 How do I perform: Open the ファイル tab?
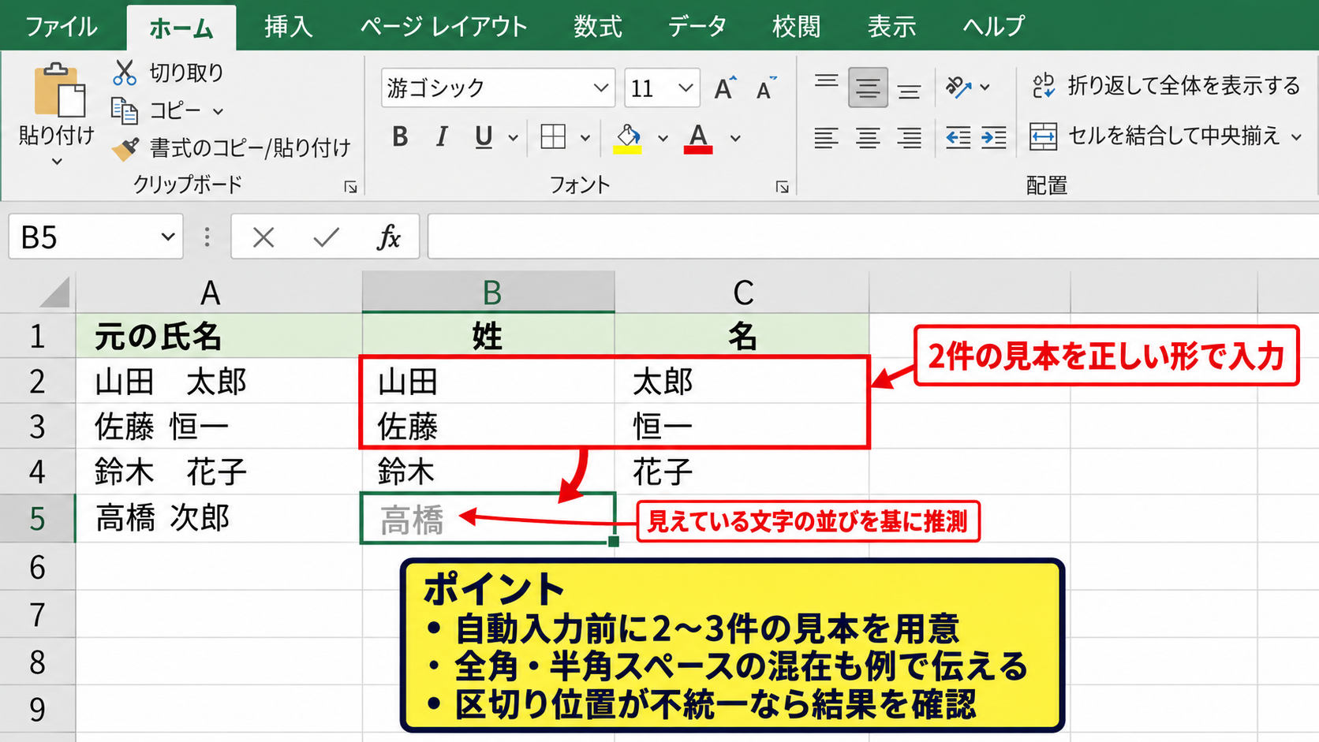pos(62,27)
